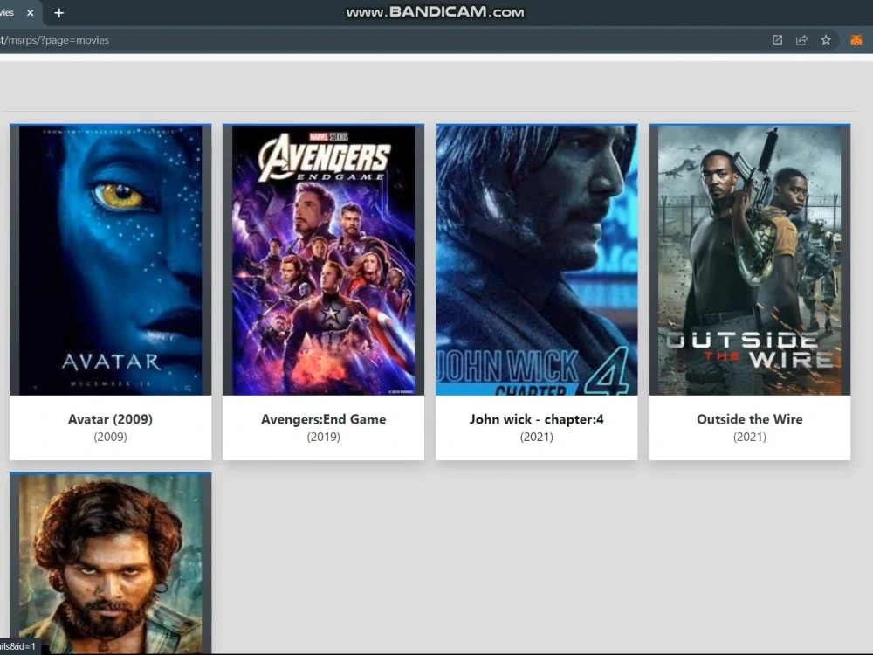
Task: Open the Avengers Endgame poster
Action: (324, 260)
